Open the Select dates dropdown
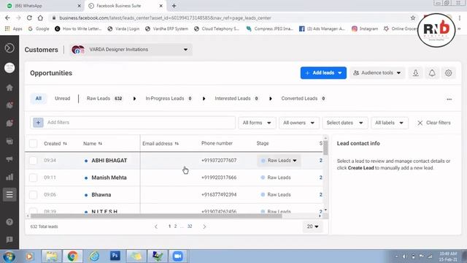Screen dimensions: 467x263 pos(345,123)
